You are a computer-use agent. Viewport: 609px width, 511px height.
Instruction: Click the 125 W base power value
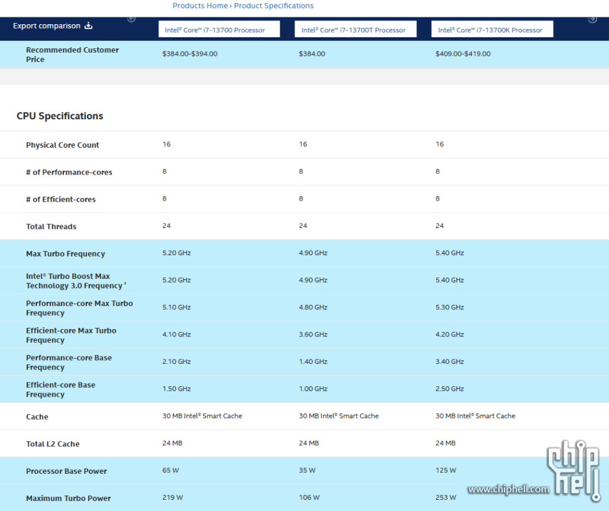point(446,470)
